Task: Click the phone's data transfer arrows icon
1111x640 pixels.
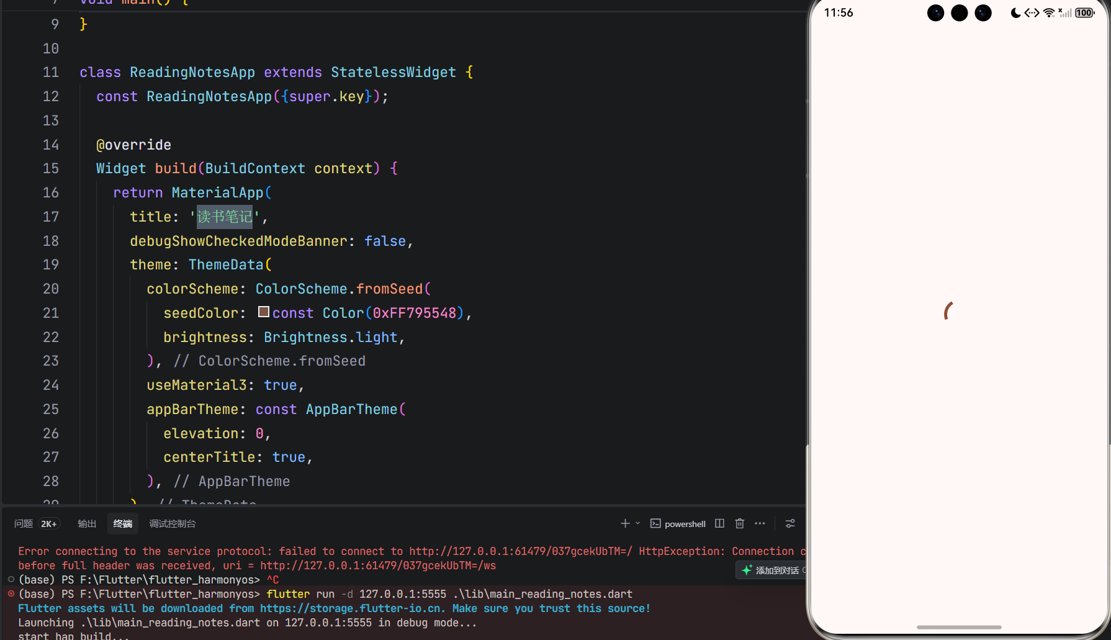Action: (1032, 12)
